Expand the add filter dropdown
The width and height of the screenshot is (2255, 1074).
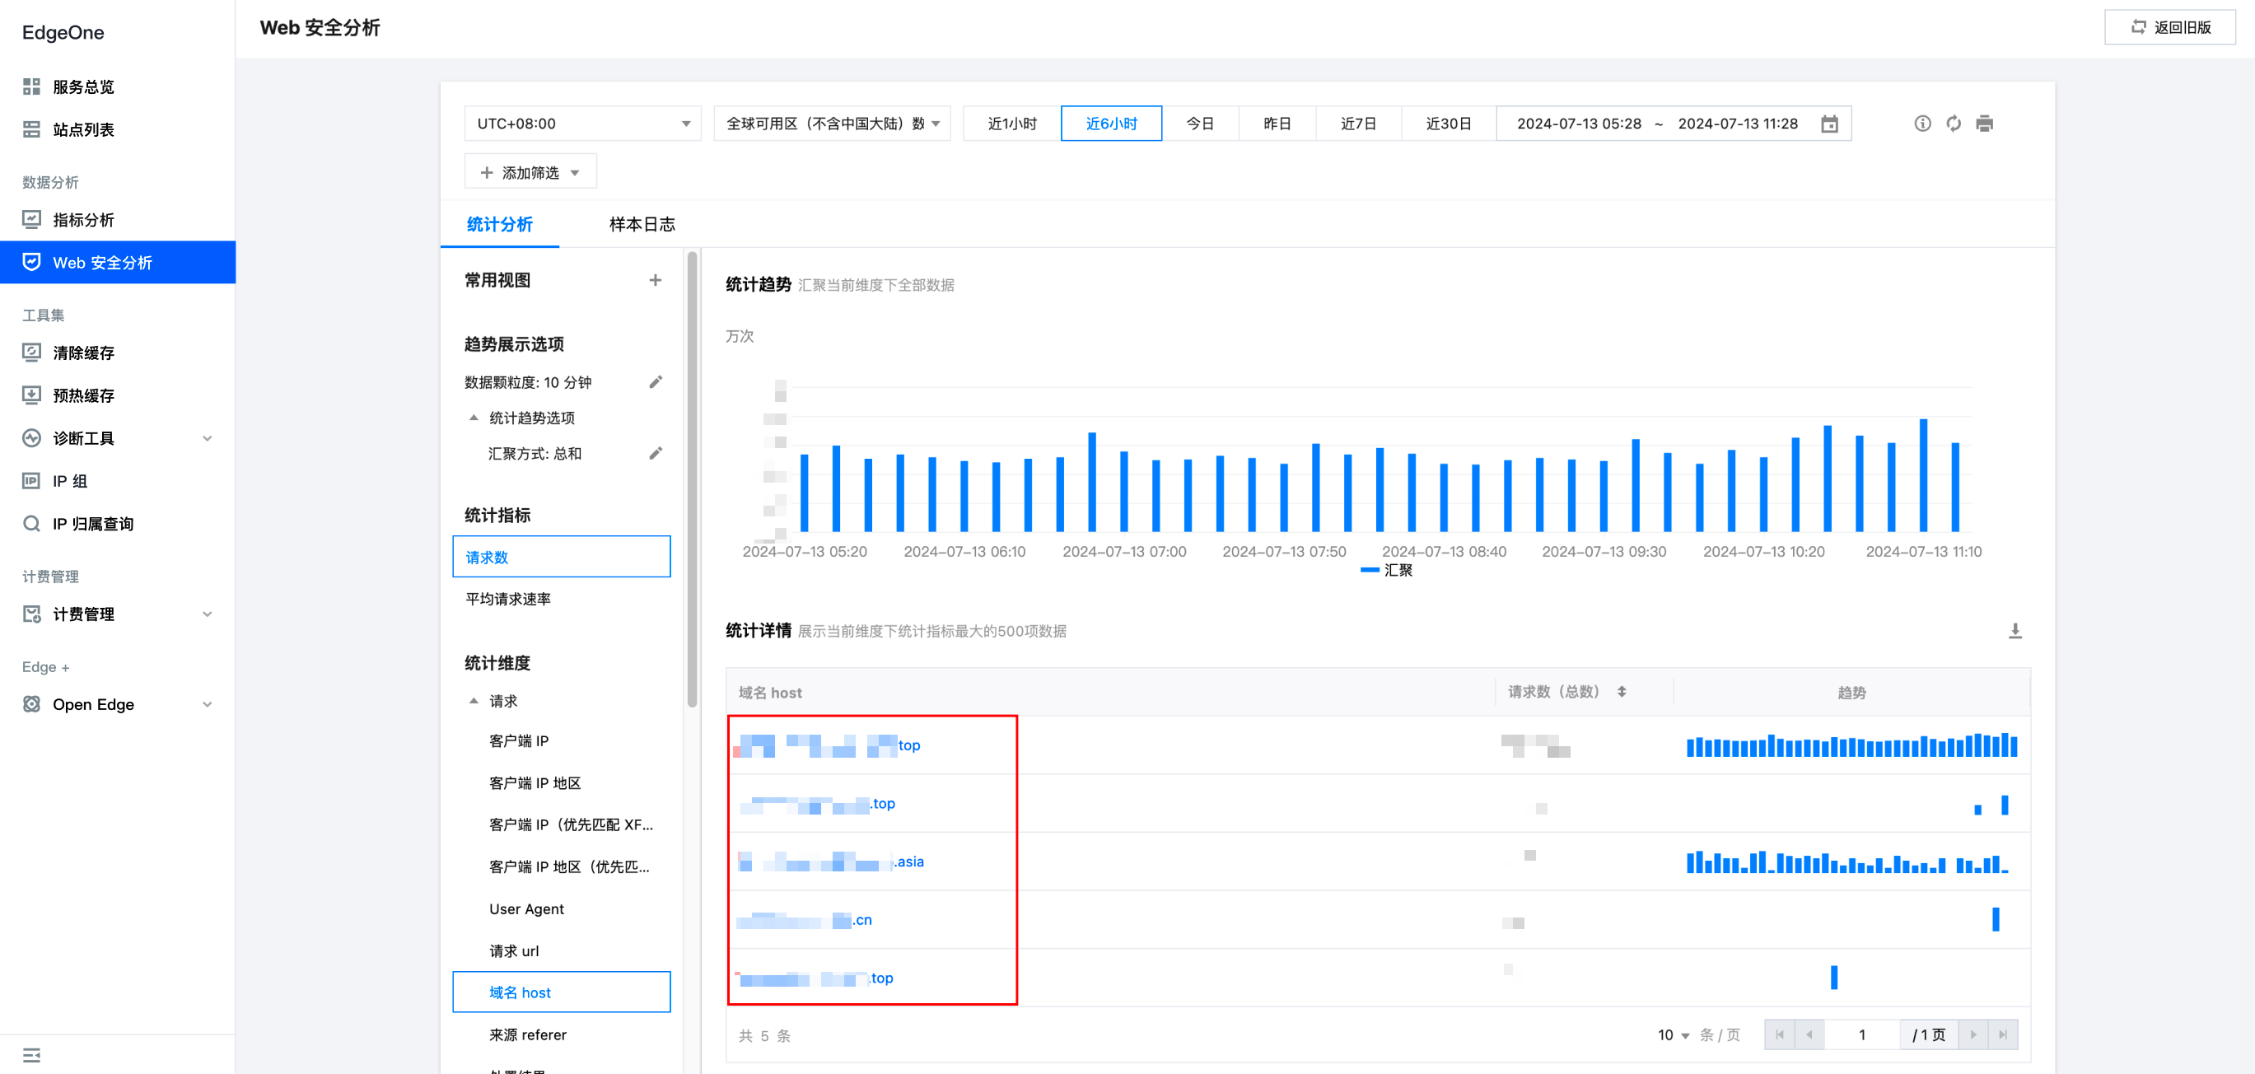[530, 172]
